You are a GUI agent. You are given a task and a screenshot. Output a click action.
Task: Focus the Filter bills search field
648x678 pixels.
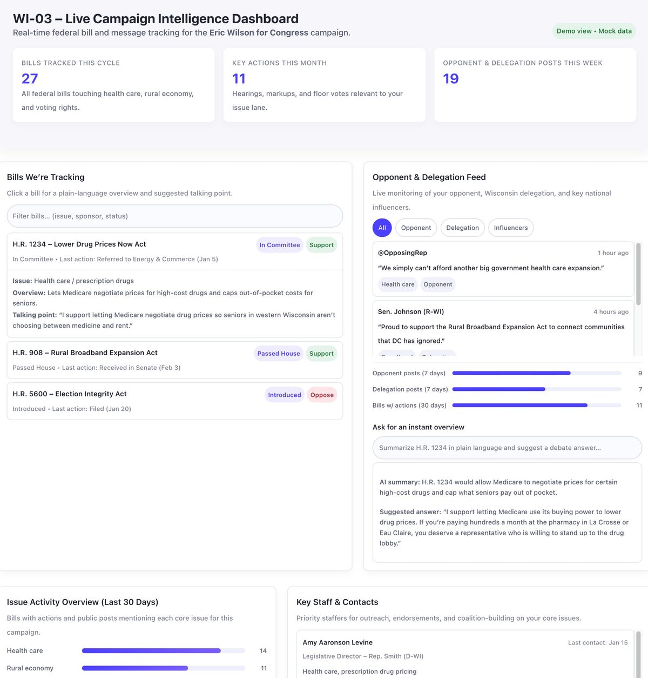(x=175, y=216)
